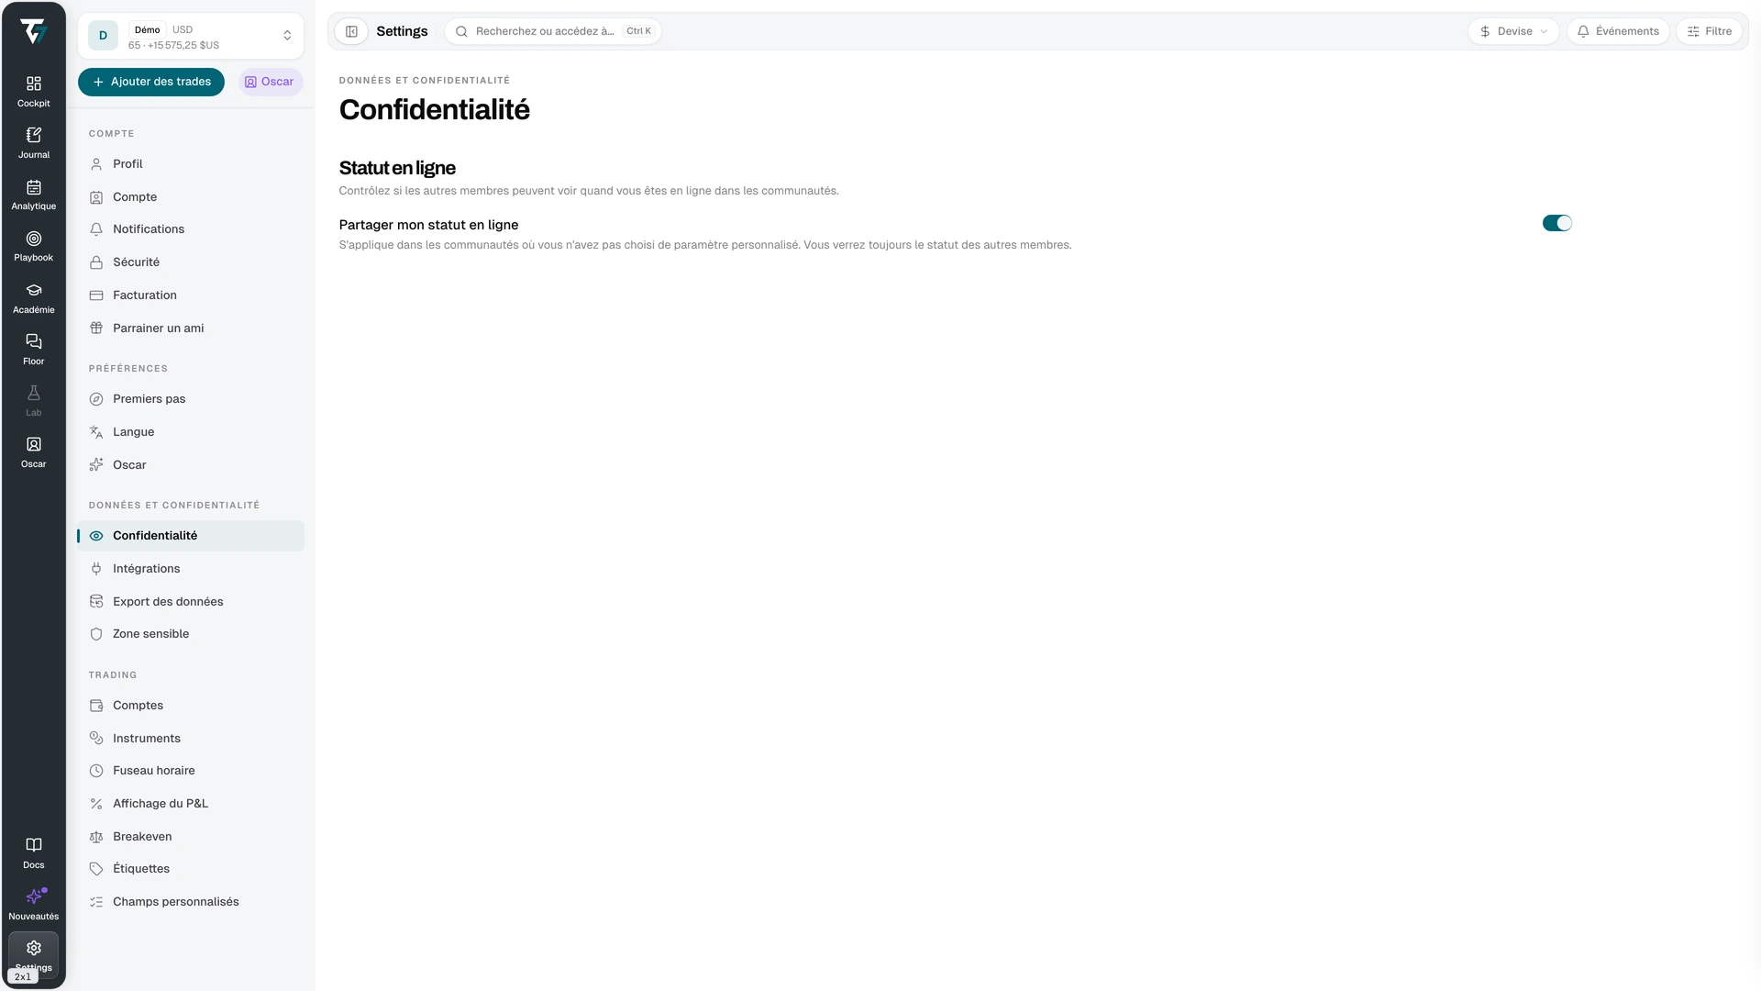
Task: Open the Lab flask icon
Action: pos(34,393)
